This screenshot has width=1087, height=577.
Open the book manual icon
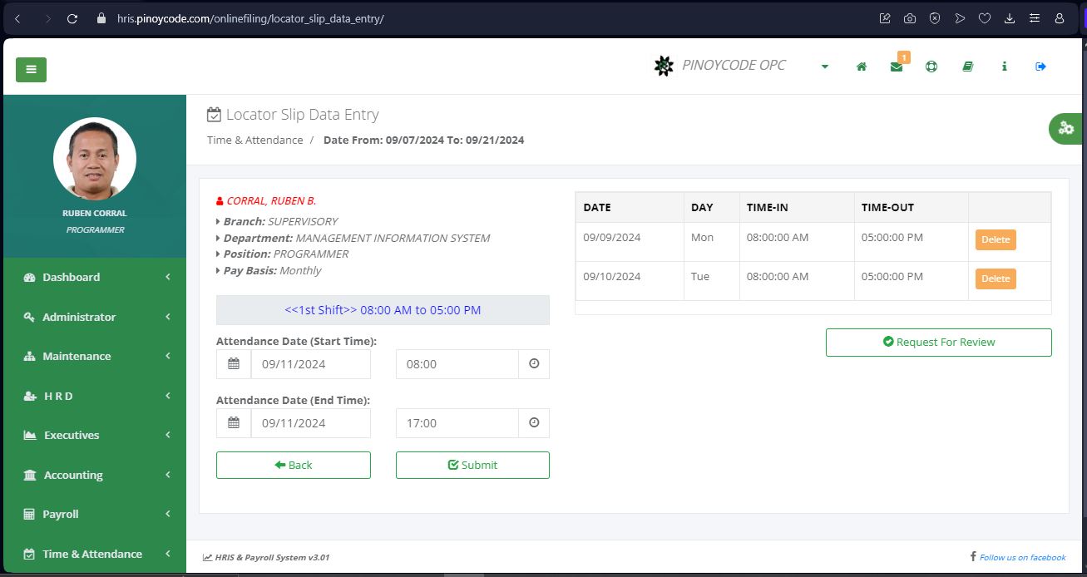point(968,67)
